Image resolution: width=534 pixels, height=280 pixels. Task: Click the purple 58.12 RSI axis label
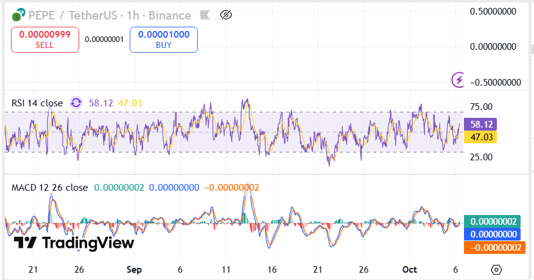(480, 125)
